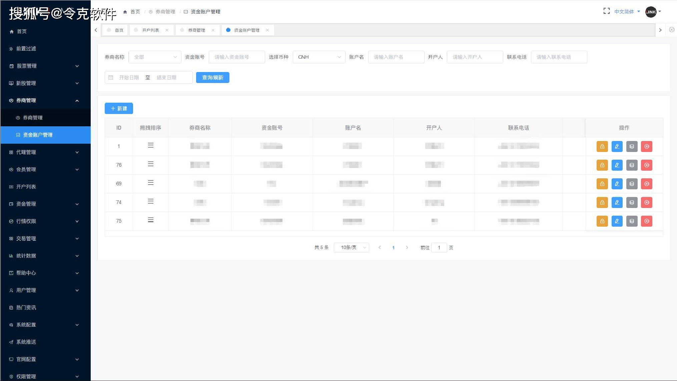Click the red delete icon in row ID 76
Viewport: 677px width, 381px height.
[647, 165]
